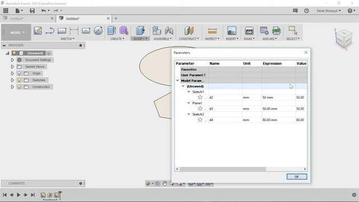
Task: Click the first sketch feature in timeline
Action: [43, 195]
